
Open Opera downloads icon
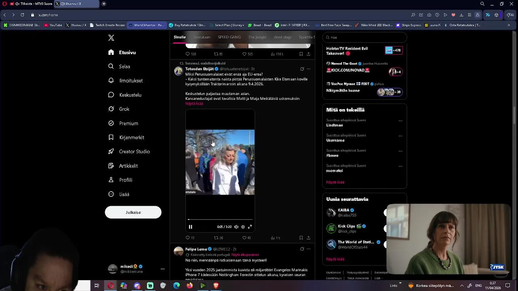pos(461,15)
